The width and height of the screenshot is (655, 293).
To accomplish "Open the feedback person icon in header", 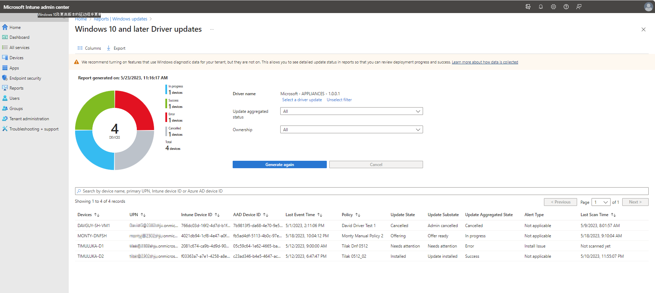I will pos(579,7).
